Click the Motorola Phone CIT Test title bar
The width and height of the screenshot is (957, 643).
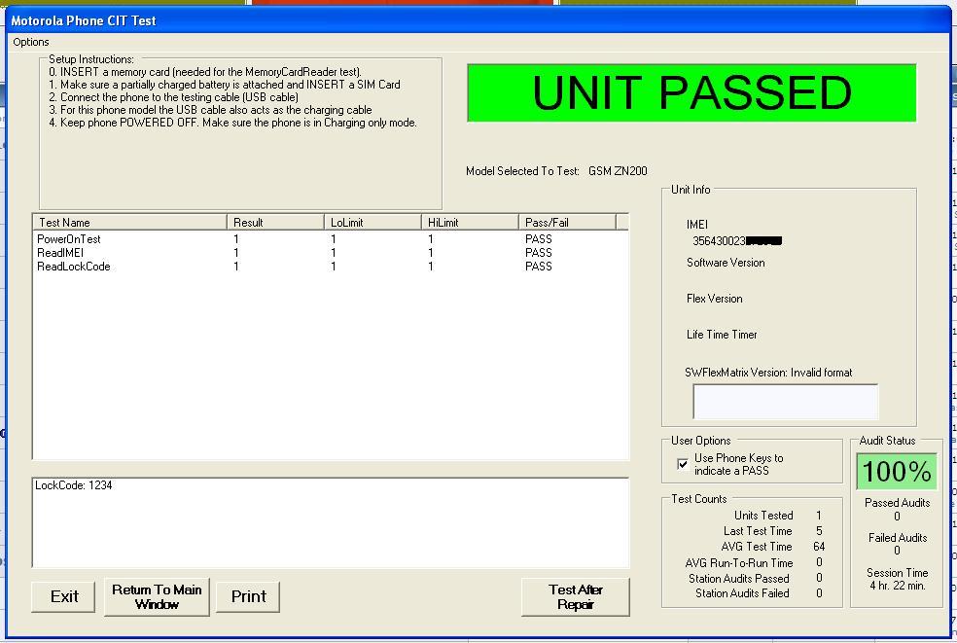coord(478,20)
